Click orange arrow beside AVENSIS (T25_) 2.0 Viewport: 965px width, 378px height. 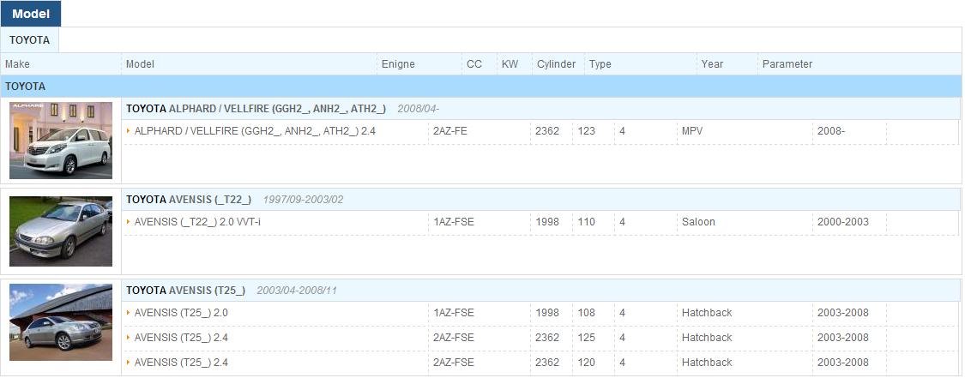point(129,313)
